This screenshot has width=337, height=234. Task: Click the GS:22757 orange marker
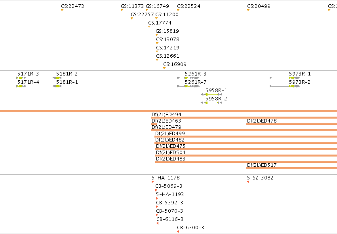pyautogui.click(x=132, y=19)
